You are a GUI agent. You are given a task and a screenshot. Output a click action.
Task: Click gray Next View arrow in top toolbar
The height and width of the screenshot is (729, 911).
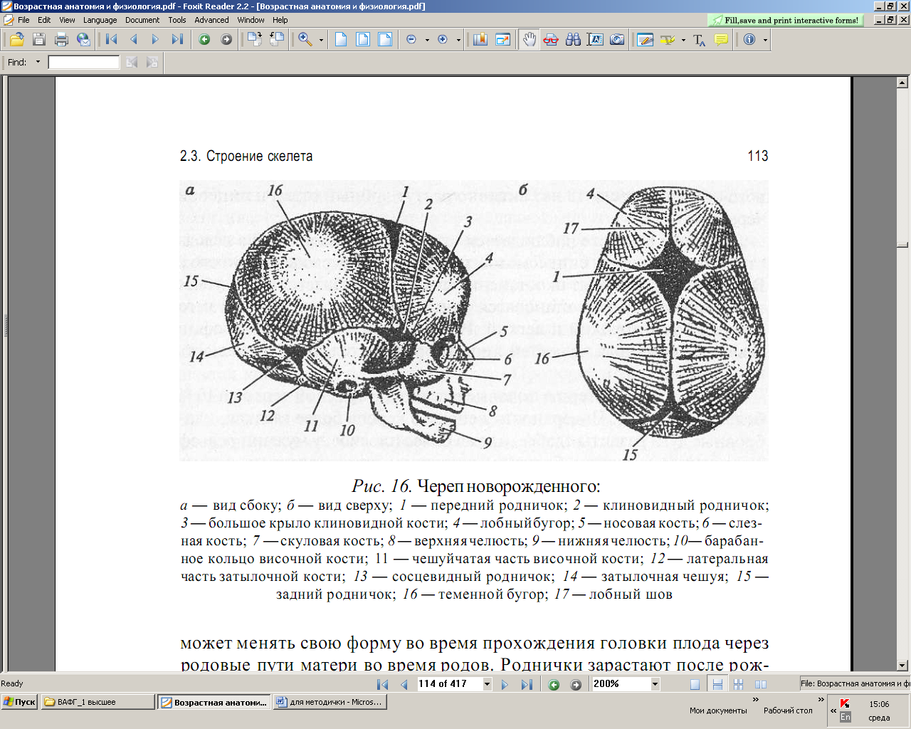click(226, 40)
